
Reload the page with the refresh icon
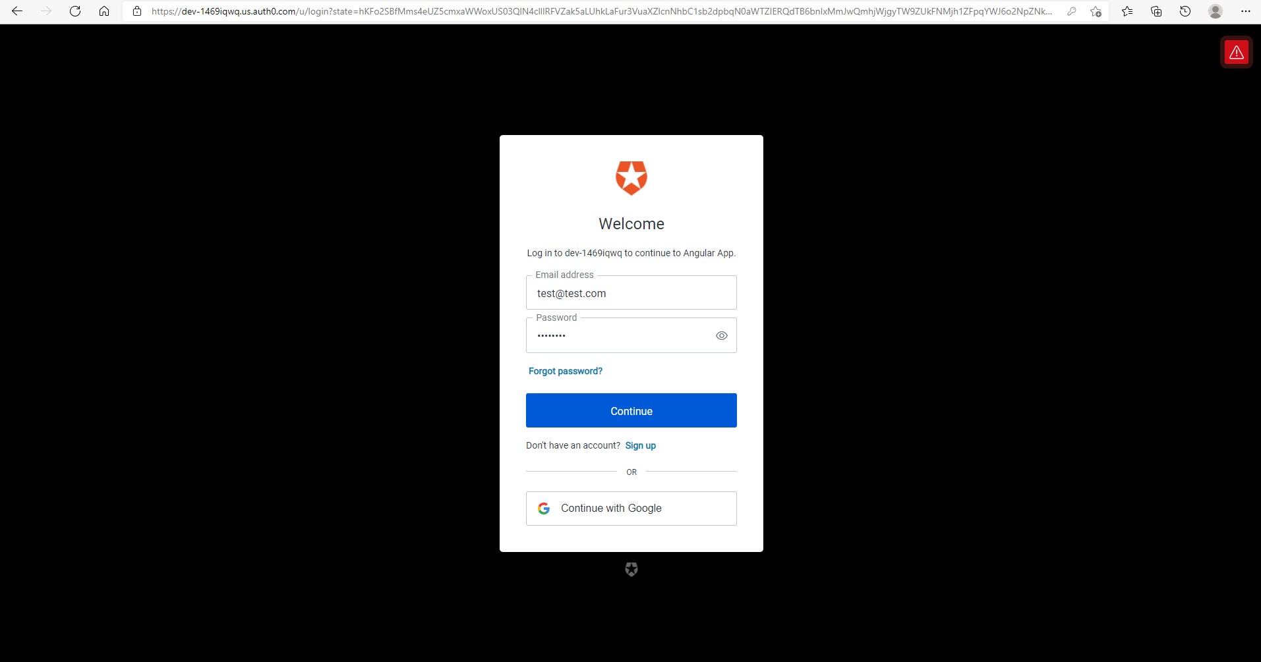point(75,11)
